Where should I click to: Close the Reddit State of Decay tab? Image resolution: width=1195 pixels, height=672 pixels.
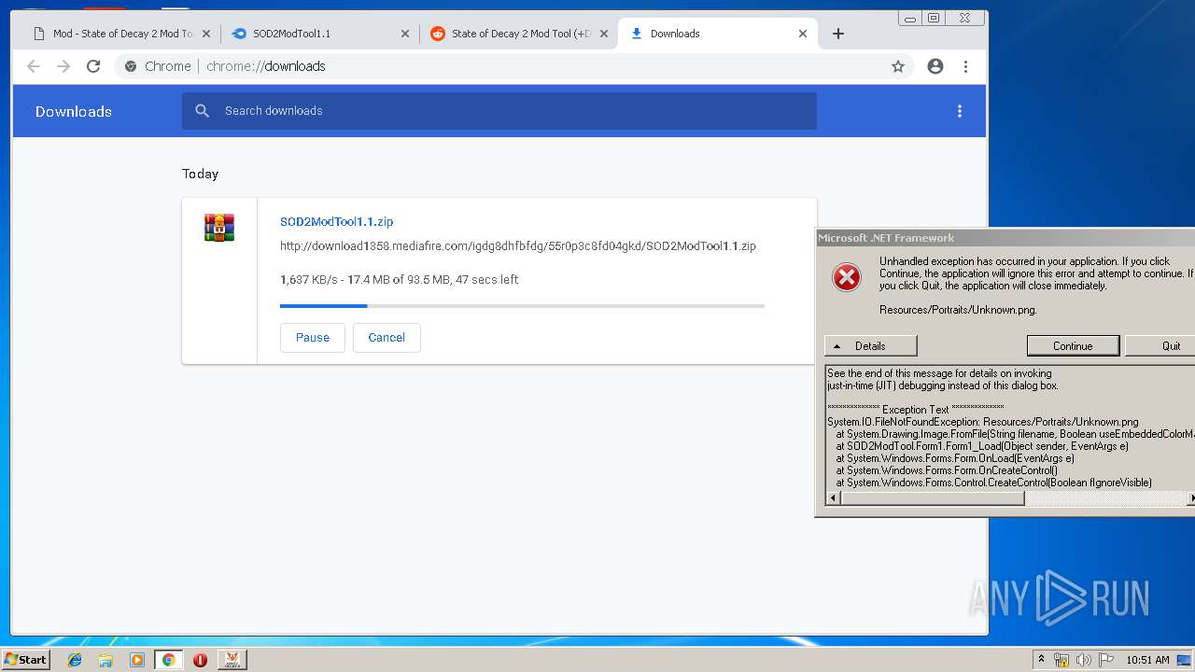[x=604, y=34]
